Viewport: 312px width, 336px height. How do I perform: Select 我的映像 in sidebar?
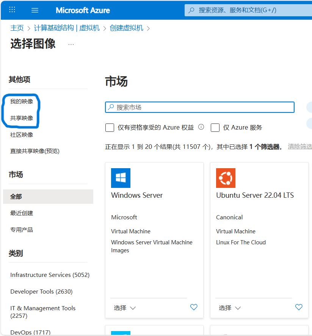22,102
